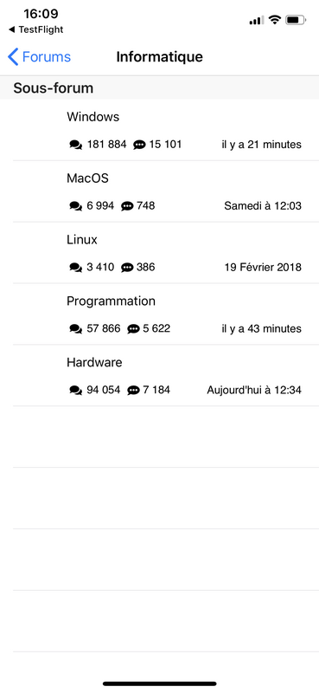Tap the battery icon in status bar
This screenshot has height=693, width=319.
click(296, 20)
